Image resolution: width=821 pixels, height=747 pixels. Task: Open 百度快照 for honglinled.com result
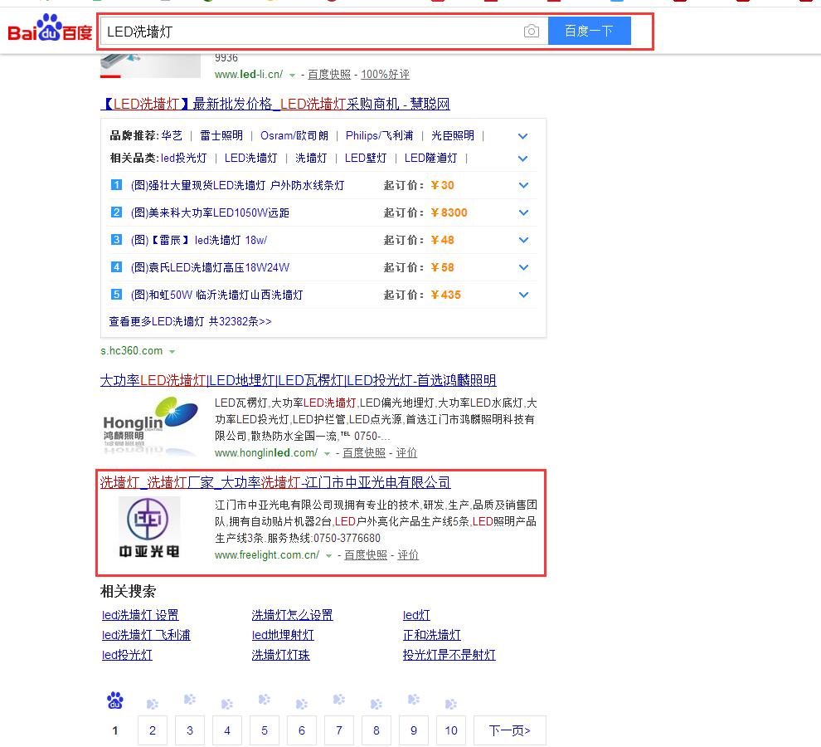(364, 453)
